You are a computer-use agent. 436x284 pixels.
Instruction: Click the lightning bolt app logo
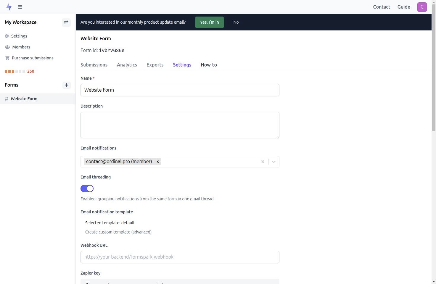pos(9,7)
